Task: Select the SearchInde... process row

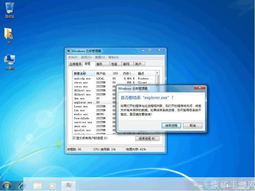Action: click(x=94, y=118)
